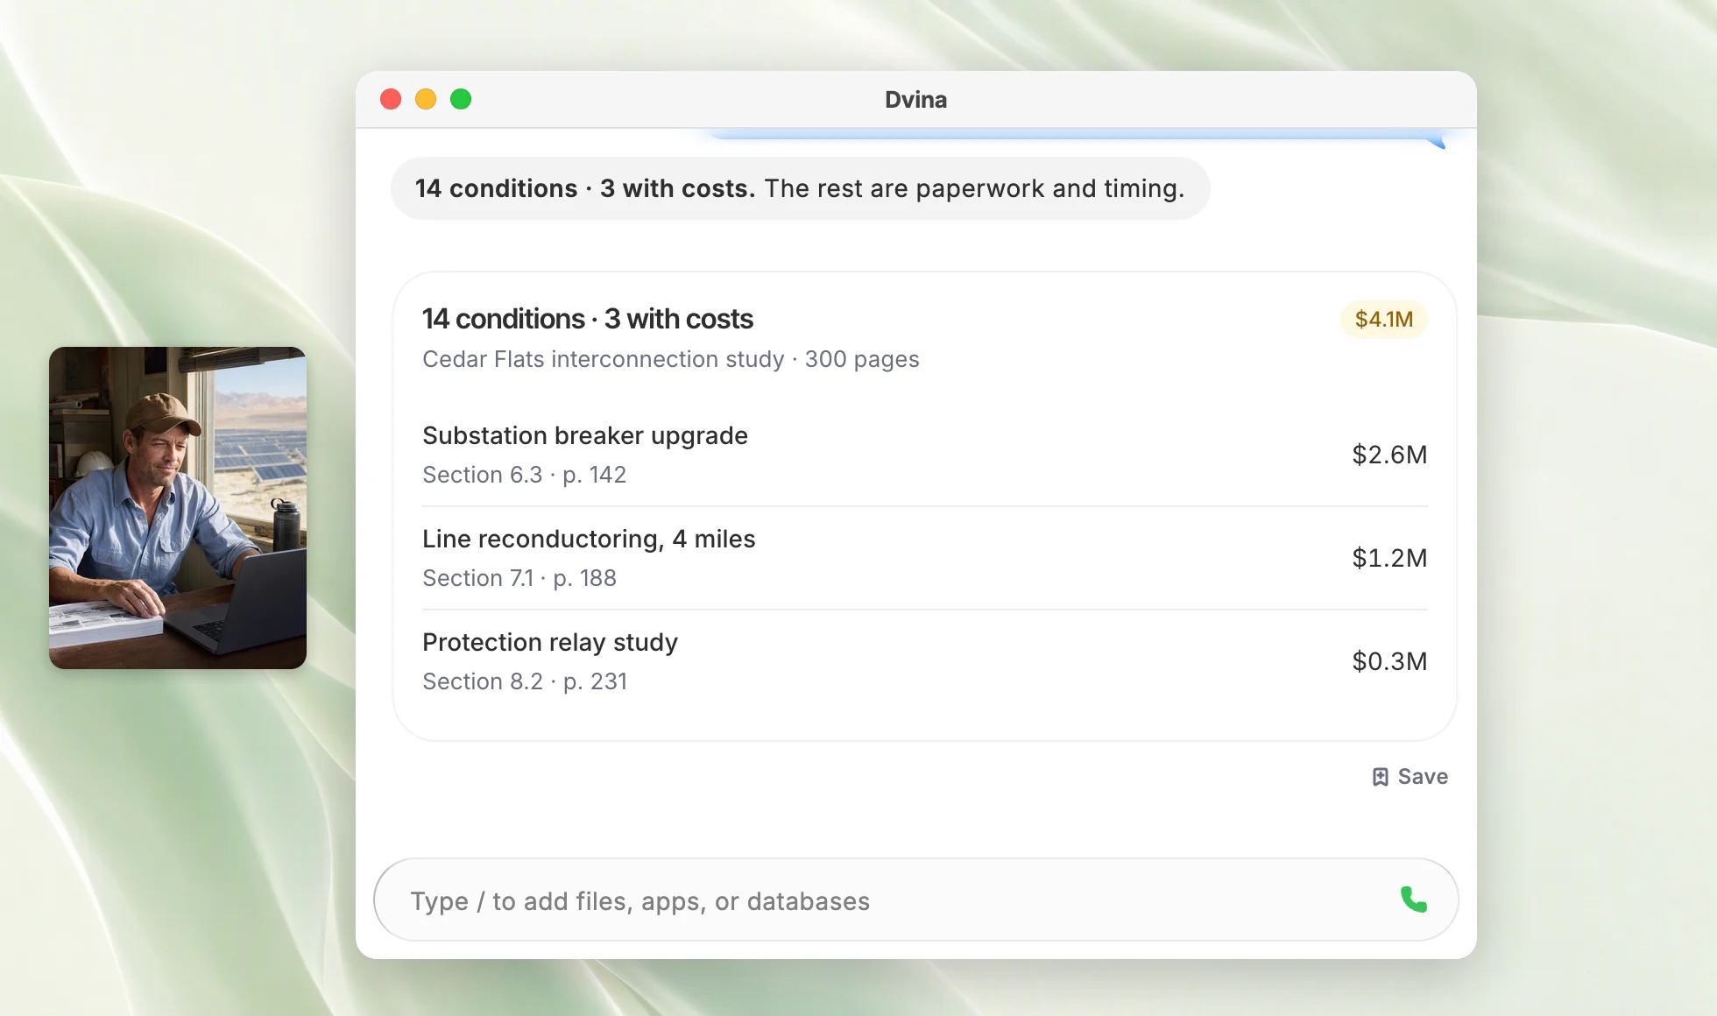Viewport: 1717px width, 1016px height.
Task: Click the green phone call icon
Action: click(1413, 900)
